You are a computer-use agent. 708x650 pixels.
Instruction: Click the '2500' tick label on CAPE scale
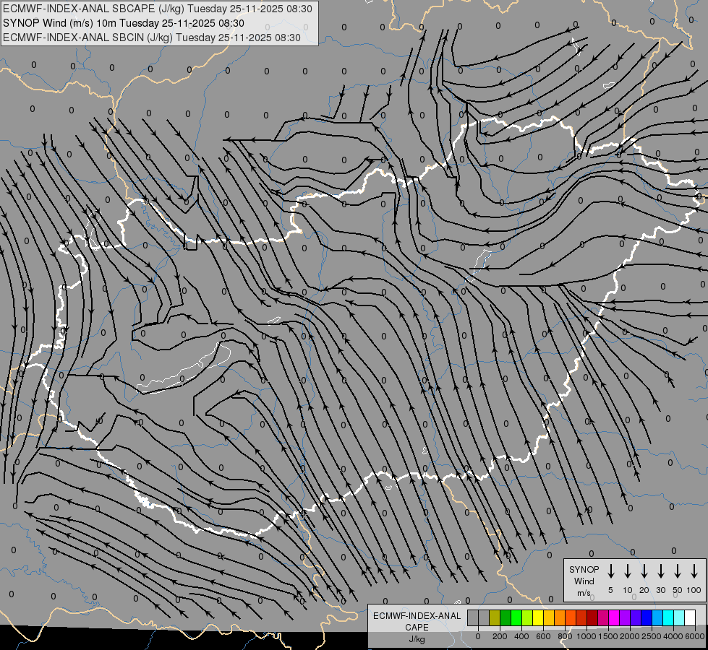click(x=651, y=636)
